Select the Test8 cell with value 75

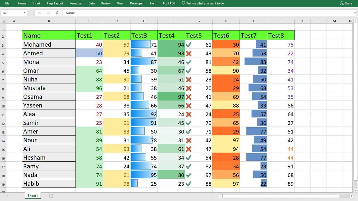(x=281, y=44)
